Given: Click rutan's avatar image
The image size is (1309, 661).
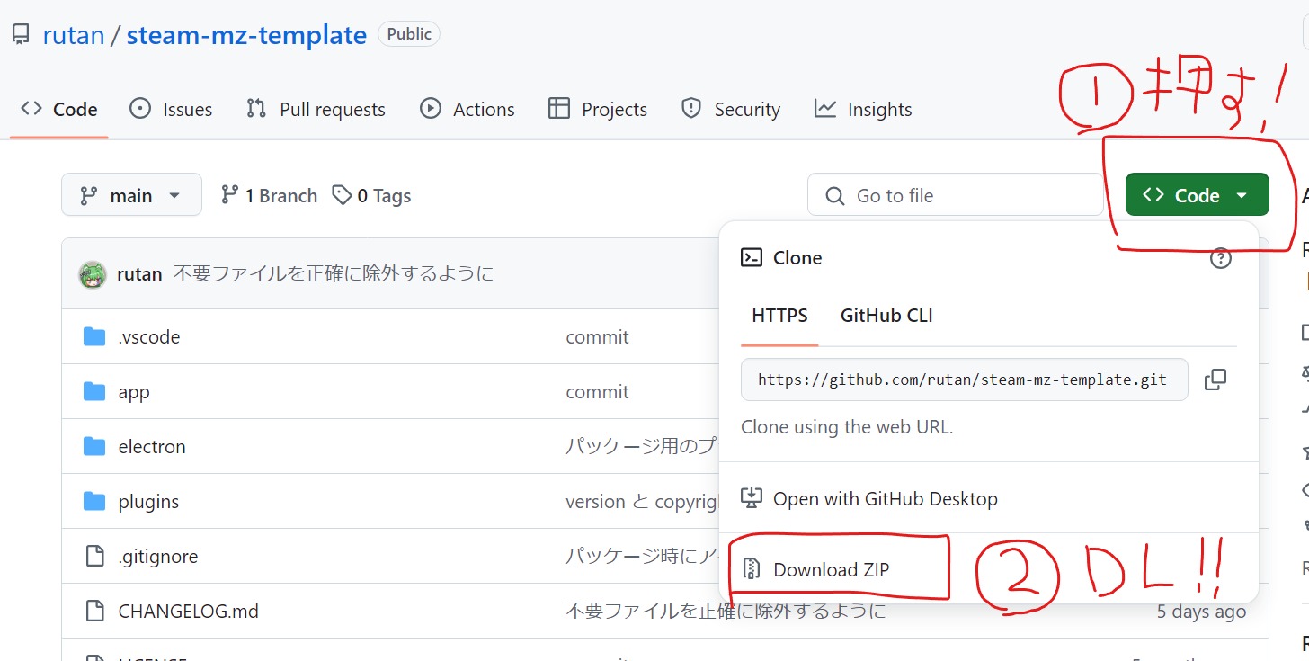Looking at the screenshot, I should click(93, 273).
